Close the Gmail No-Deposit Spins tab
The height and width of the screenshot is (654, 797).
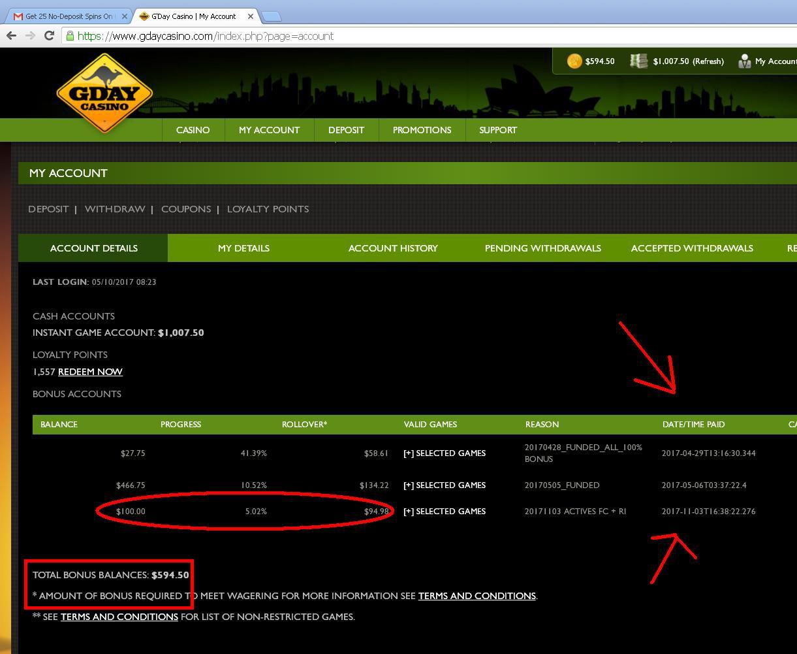[x=125, y=16]
